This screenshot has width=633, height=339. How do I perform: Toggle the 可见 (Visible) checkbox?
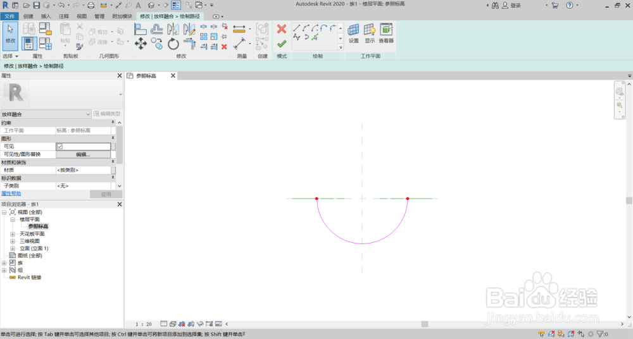tap(60, 147)
